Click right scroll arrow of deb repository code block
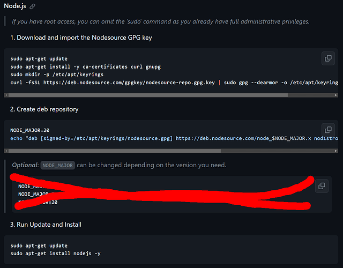This screenshot has width=343, height=268. tap(336, 151)
